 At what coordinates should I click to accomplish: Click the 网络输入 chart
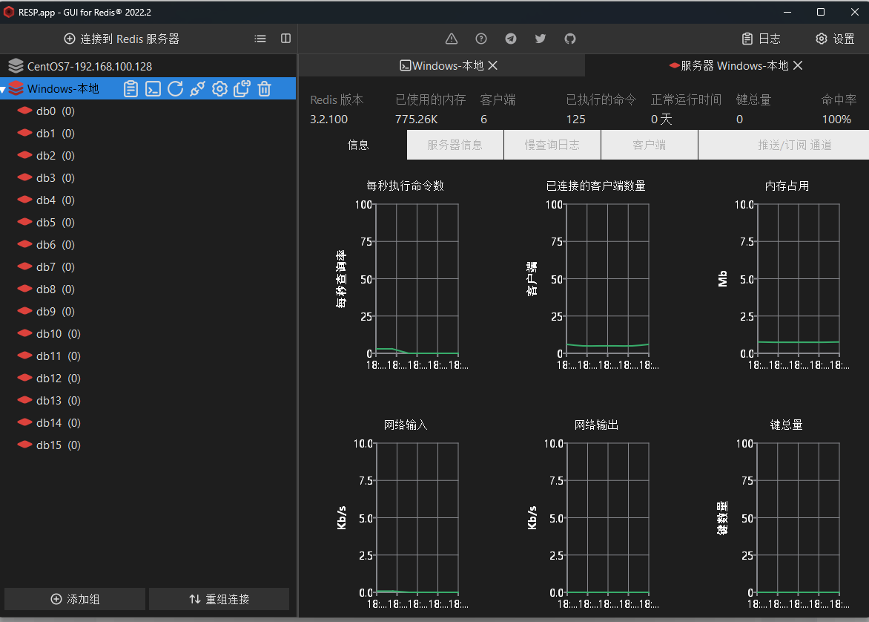pos(417,517)
